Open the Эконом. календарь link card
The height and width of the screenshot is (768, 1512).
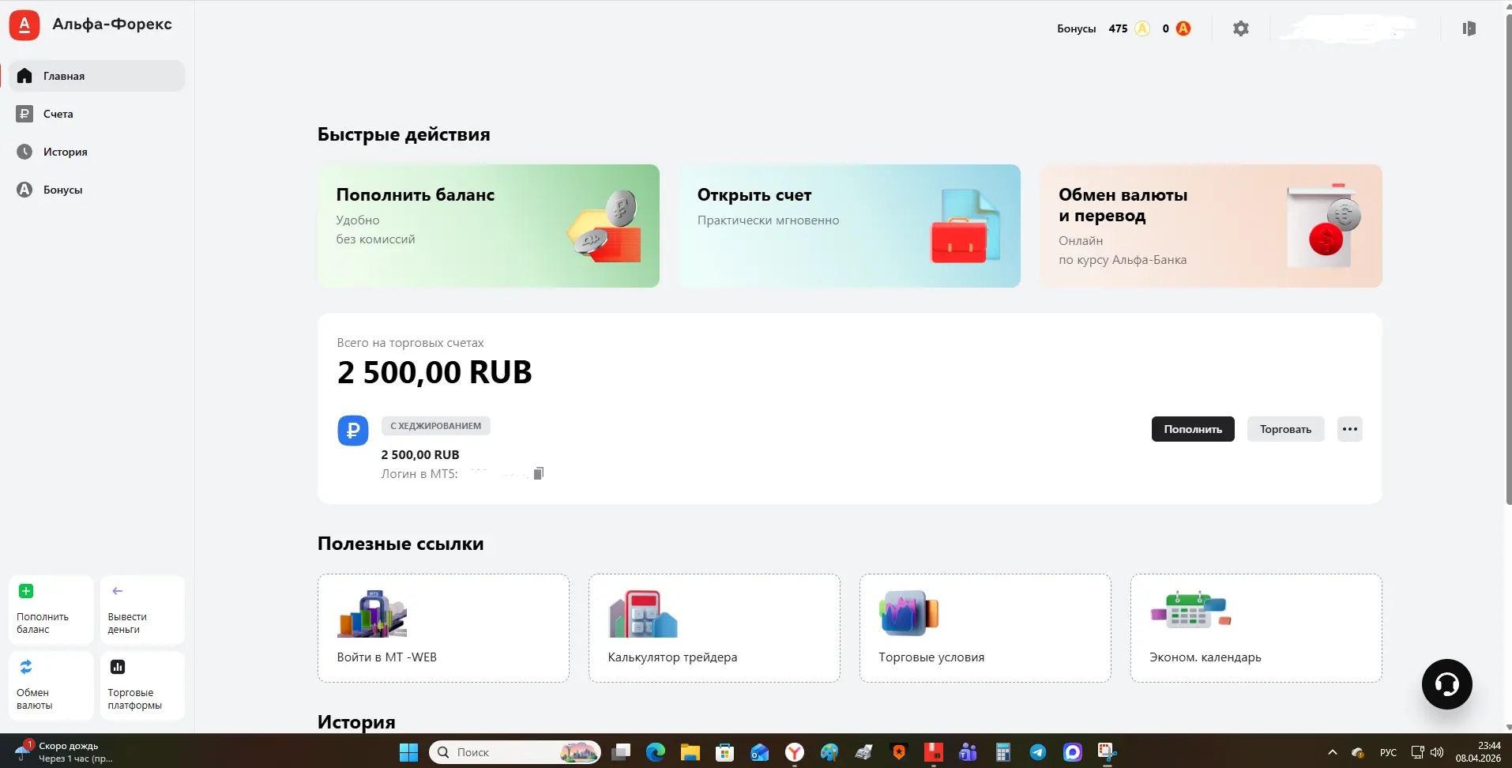coord(1256,628)
